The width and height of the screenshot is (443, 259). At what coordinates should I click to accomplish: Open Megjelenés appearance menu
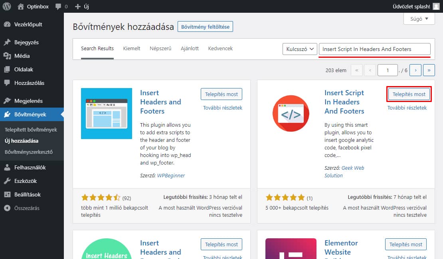[28, 101]
